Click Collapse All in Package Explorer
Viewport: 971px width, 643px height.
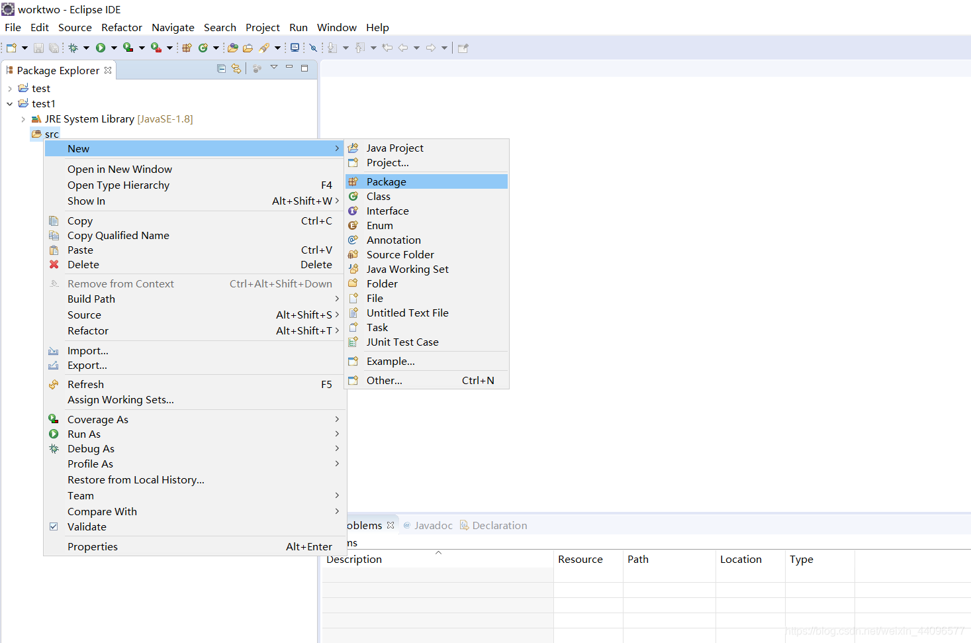pyautogui.click(x=222, y=68)
